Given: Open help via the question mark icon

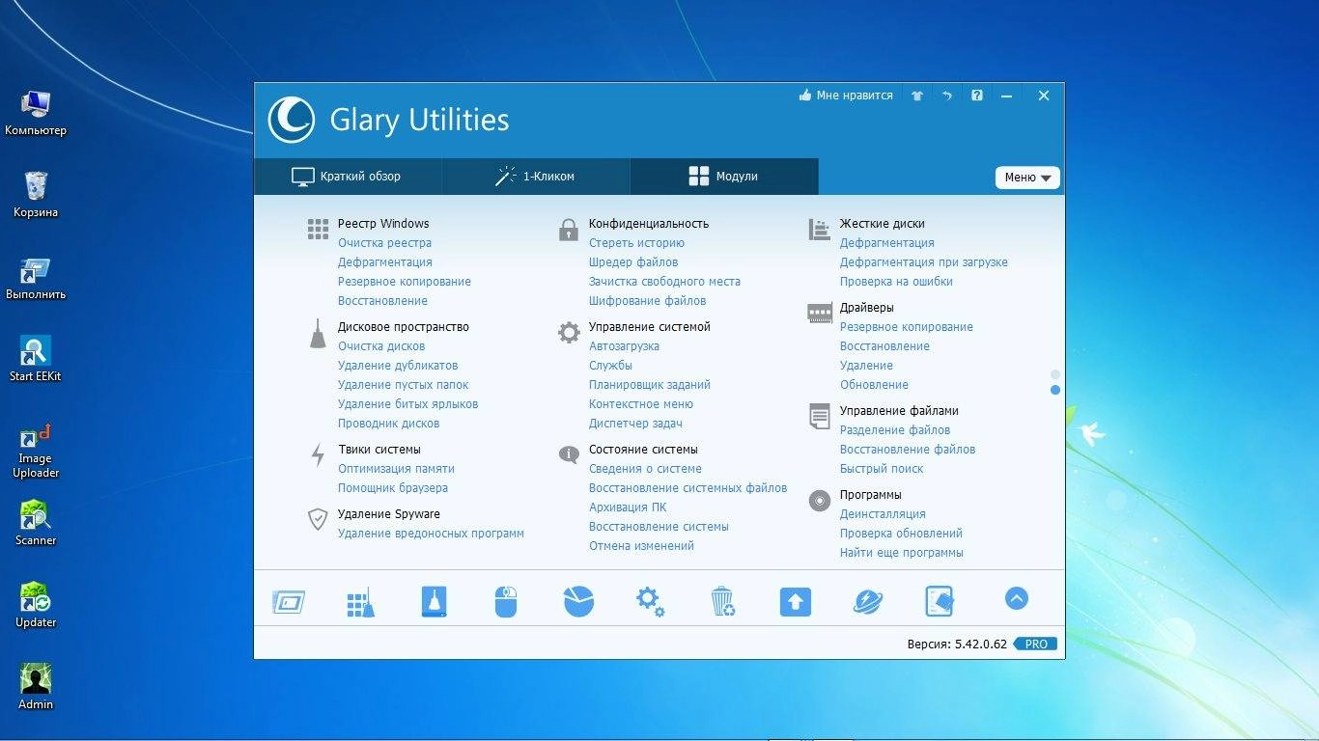Looking at the screenshot, I should tap(977, 96).
